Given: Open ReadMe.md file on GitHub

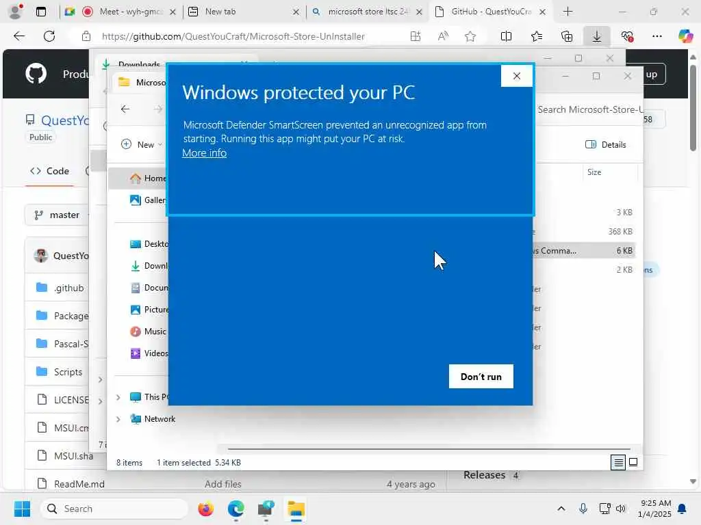Looking at the screenshot, I should [79, 484].
